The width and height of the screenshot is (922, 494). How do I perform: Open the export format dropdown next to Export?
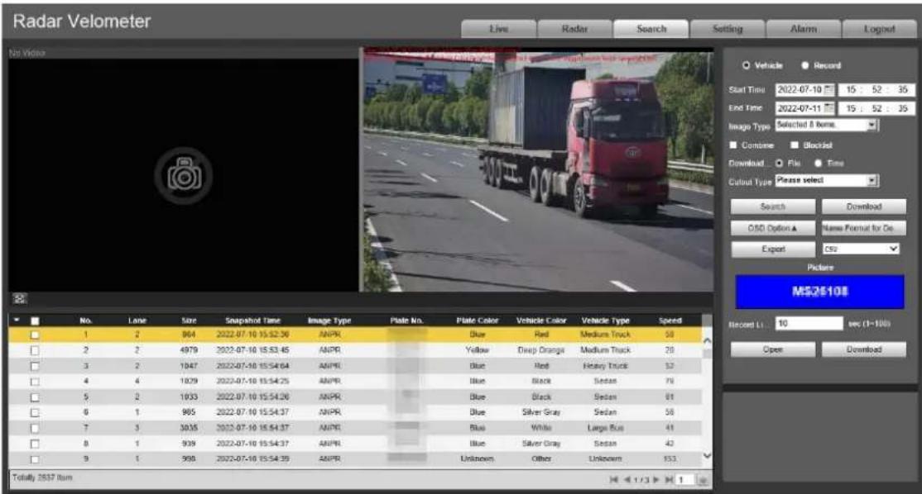coord(861,249)
